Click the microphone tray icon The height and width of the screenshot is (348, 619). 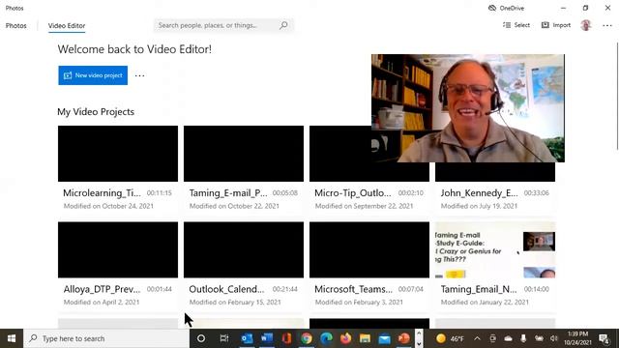coord(523,338)
